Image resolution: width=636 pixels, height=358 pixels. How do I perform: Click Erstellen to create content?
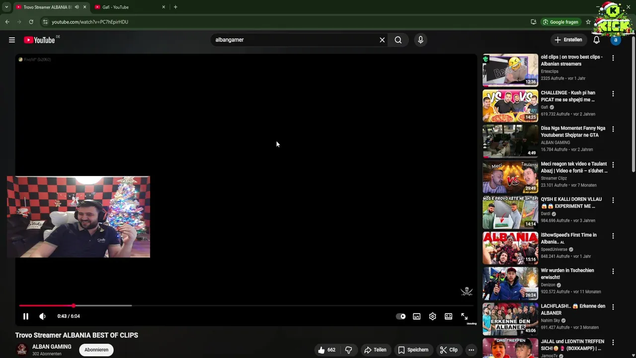coord(568,40)
